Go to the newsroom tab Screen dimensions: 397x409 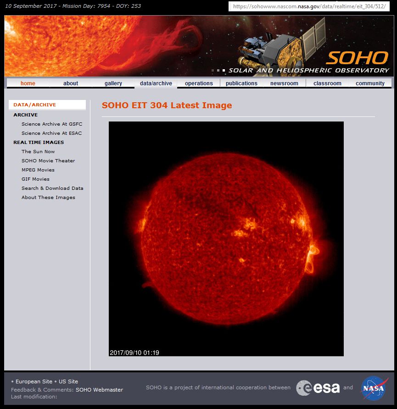(x=284, y=83)
